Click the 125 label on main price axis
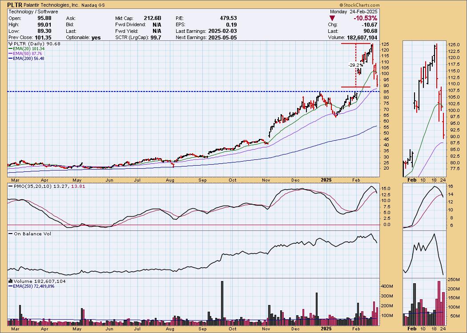The width and height of the screenshot is (467, 333). [385, 44]
